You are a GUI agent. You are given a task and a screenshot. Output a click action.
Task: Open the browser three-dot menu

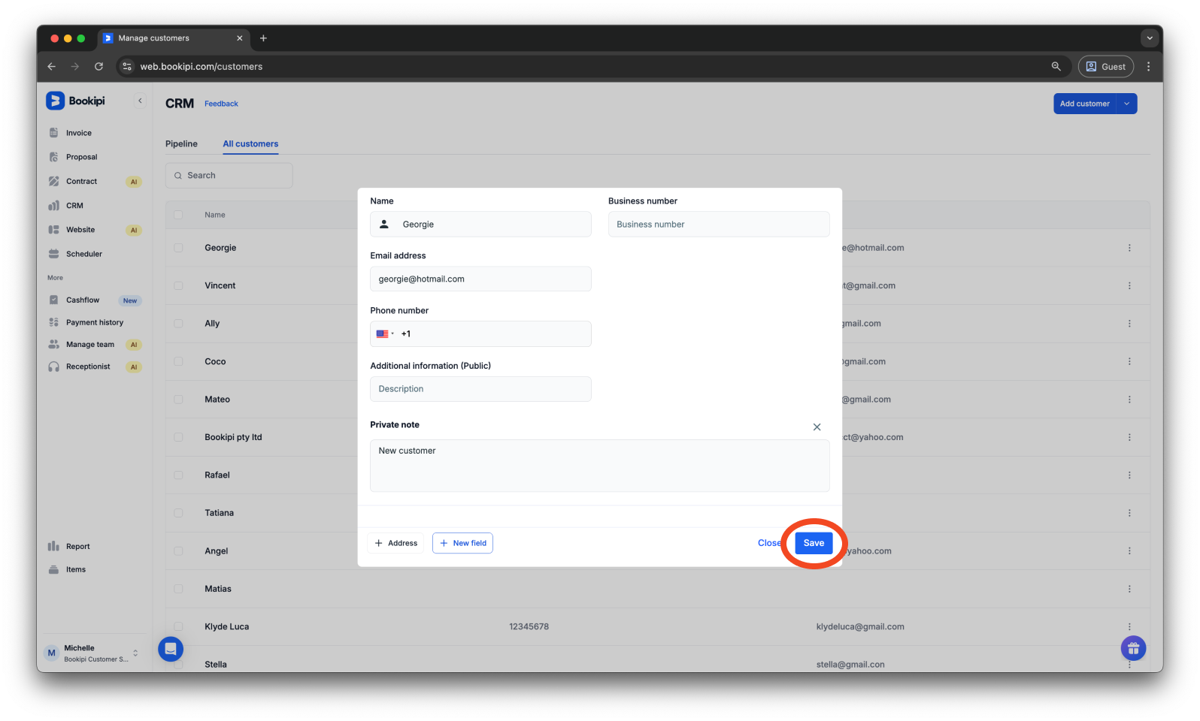pyautogui.click(x=1148, y=66)
